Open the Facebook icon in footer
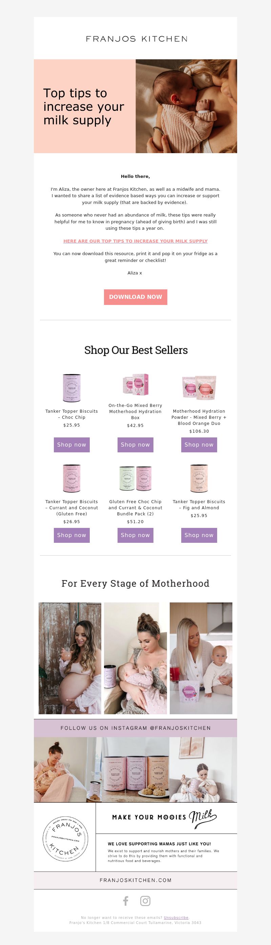The image size is (271, 945). point(126,901)
